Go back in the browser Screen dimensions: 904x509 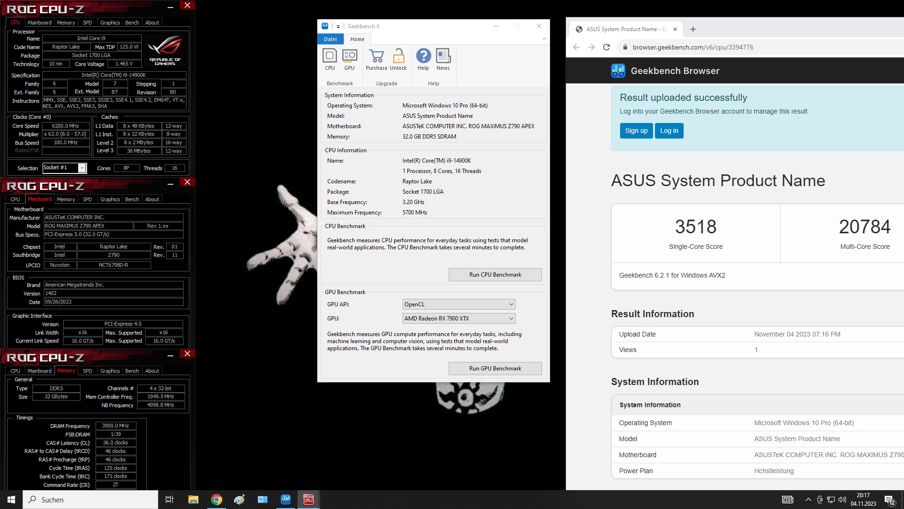coord(576,47)
